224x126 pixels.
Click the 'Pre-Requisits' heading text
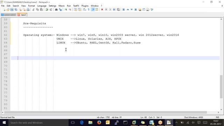35,23
